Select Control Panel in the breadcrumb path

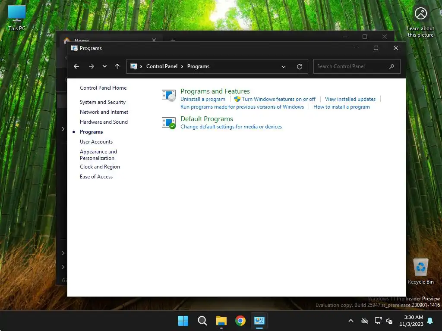(x=162, y=66)
